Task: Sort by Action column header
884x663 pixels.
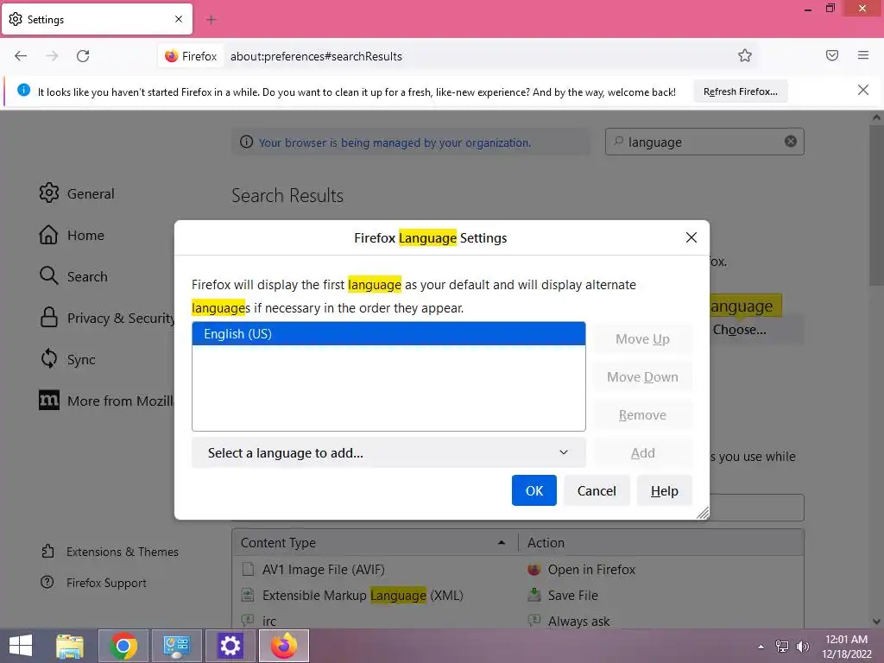Action: [x=660, y=542]
